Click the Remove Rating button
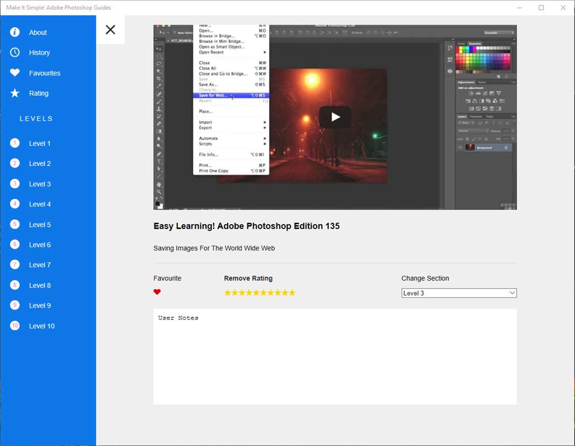Screen dimensions: 575x446 tap(248, 278)
